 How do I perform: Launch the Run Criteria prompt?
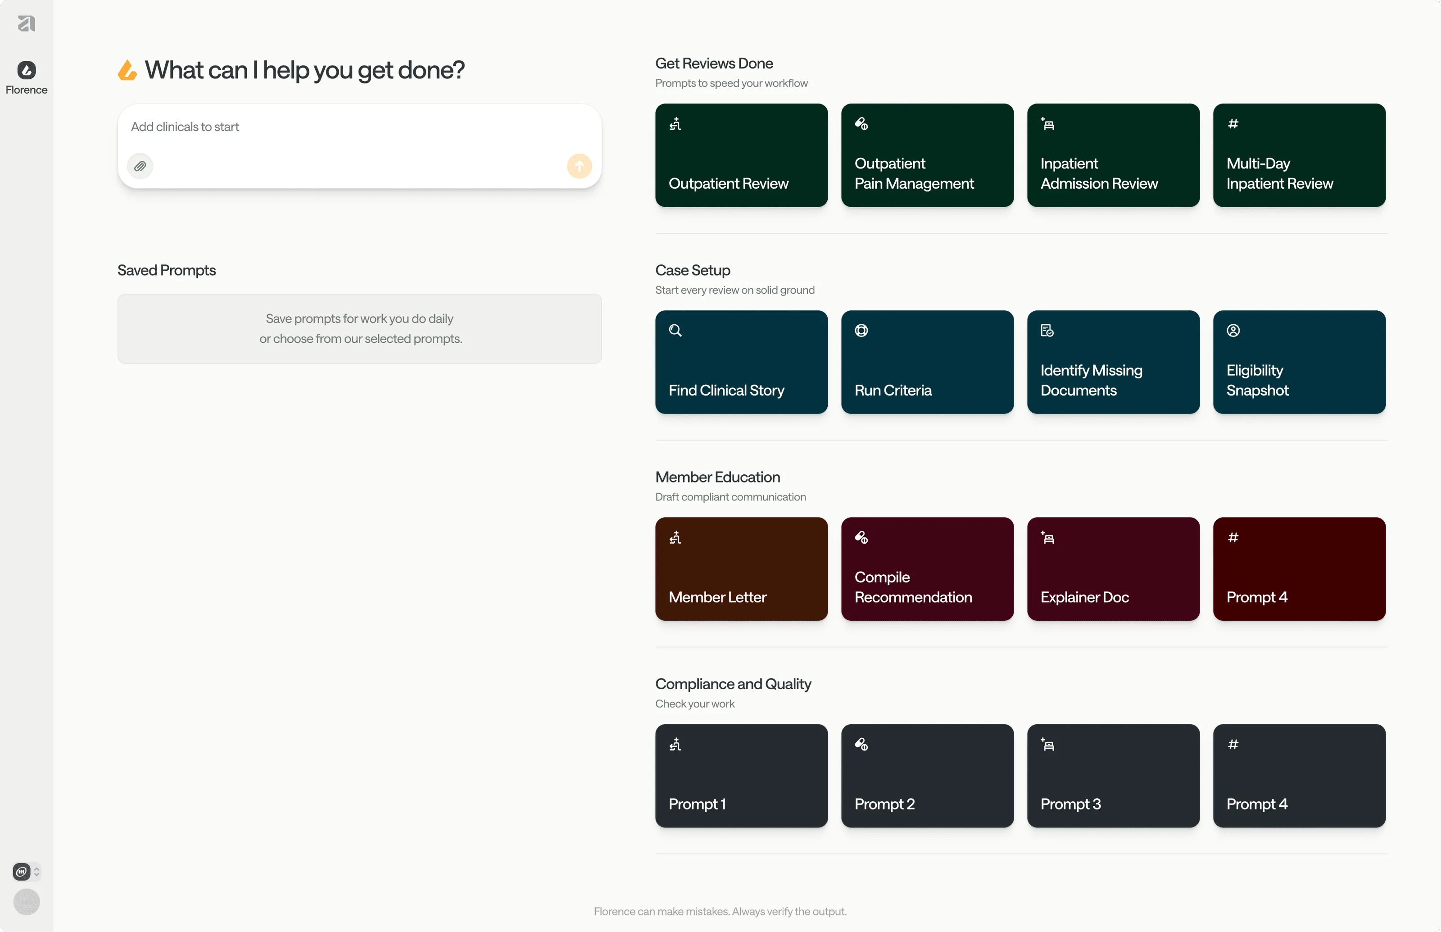(927, 362)
